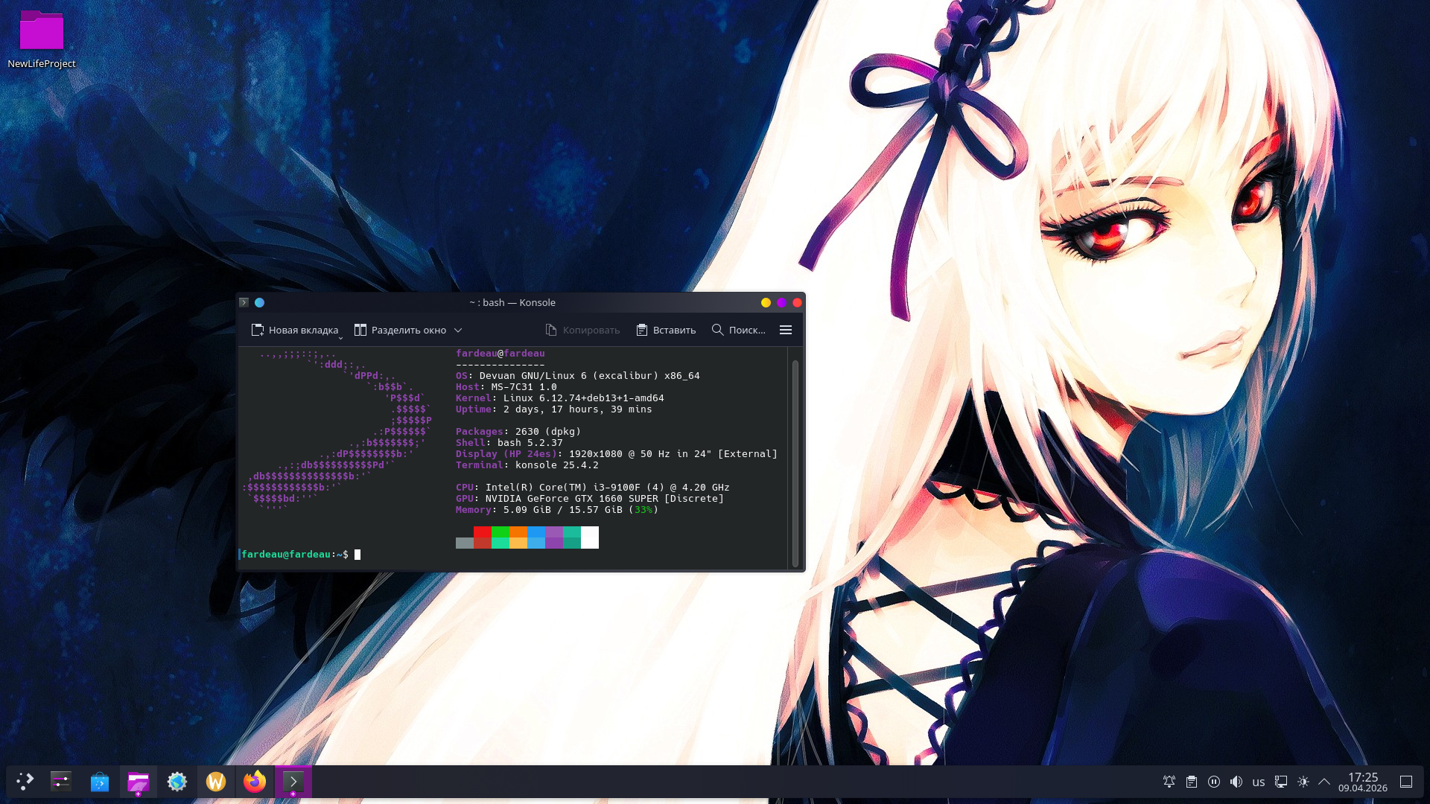Toggle the us keyboard layout indicator

[1259, 782]
